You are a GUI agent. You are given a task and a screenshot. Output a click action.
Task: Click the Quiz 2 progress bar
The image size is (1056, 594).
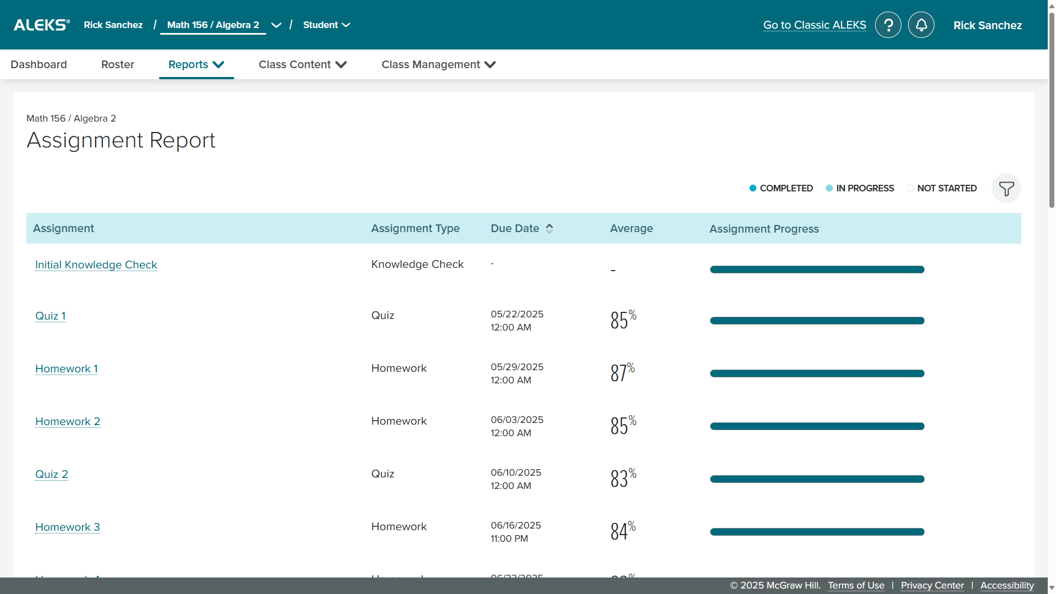(x=817, y=479)
